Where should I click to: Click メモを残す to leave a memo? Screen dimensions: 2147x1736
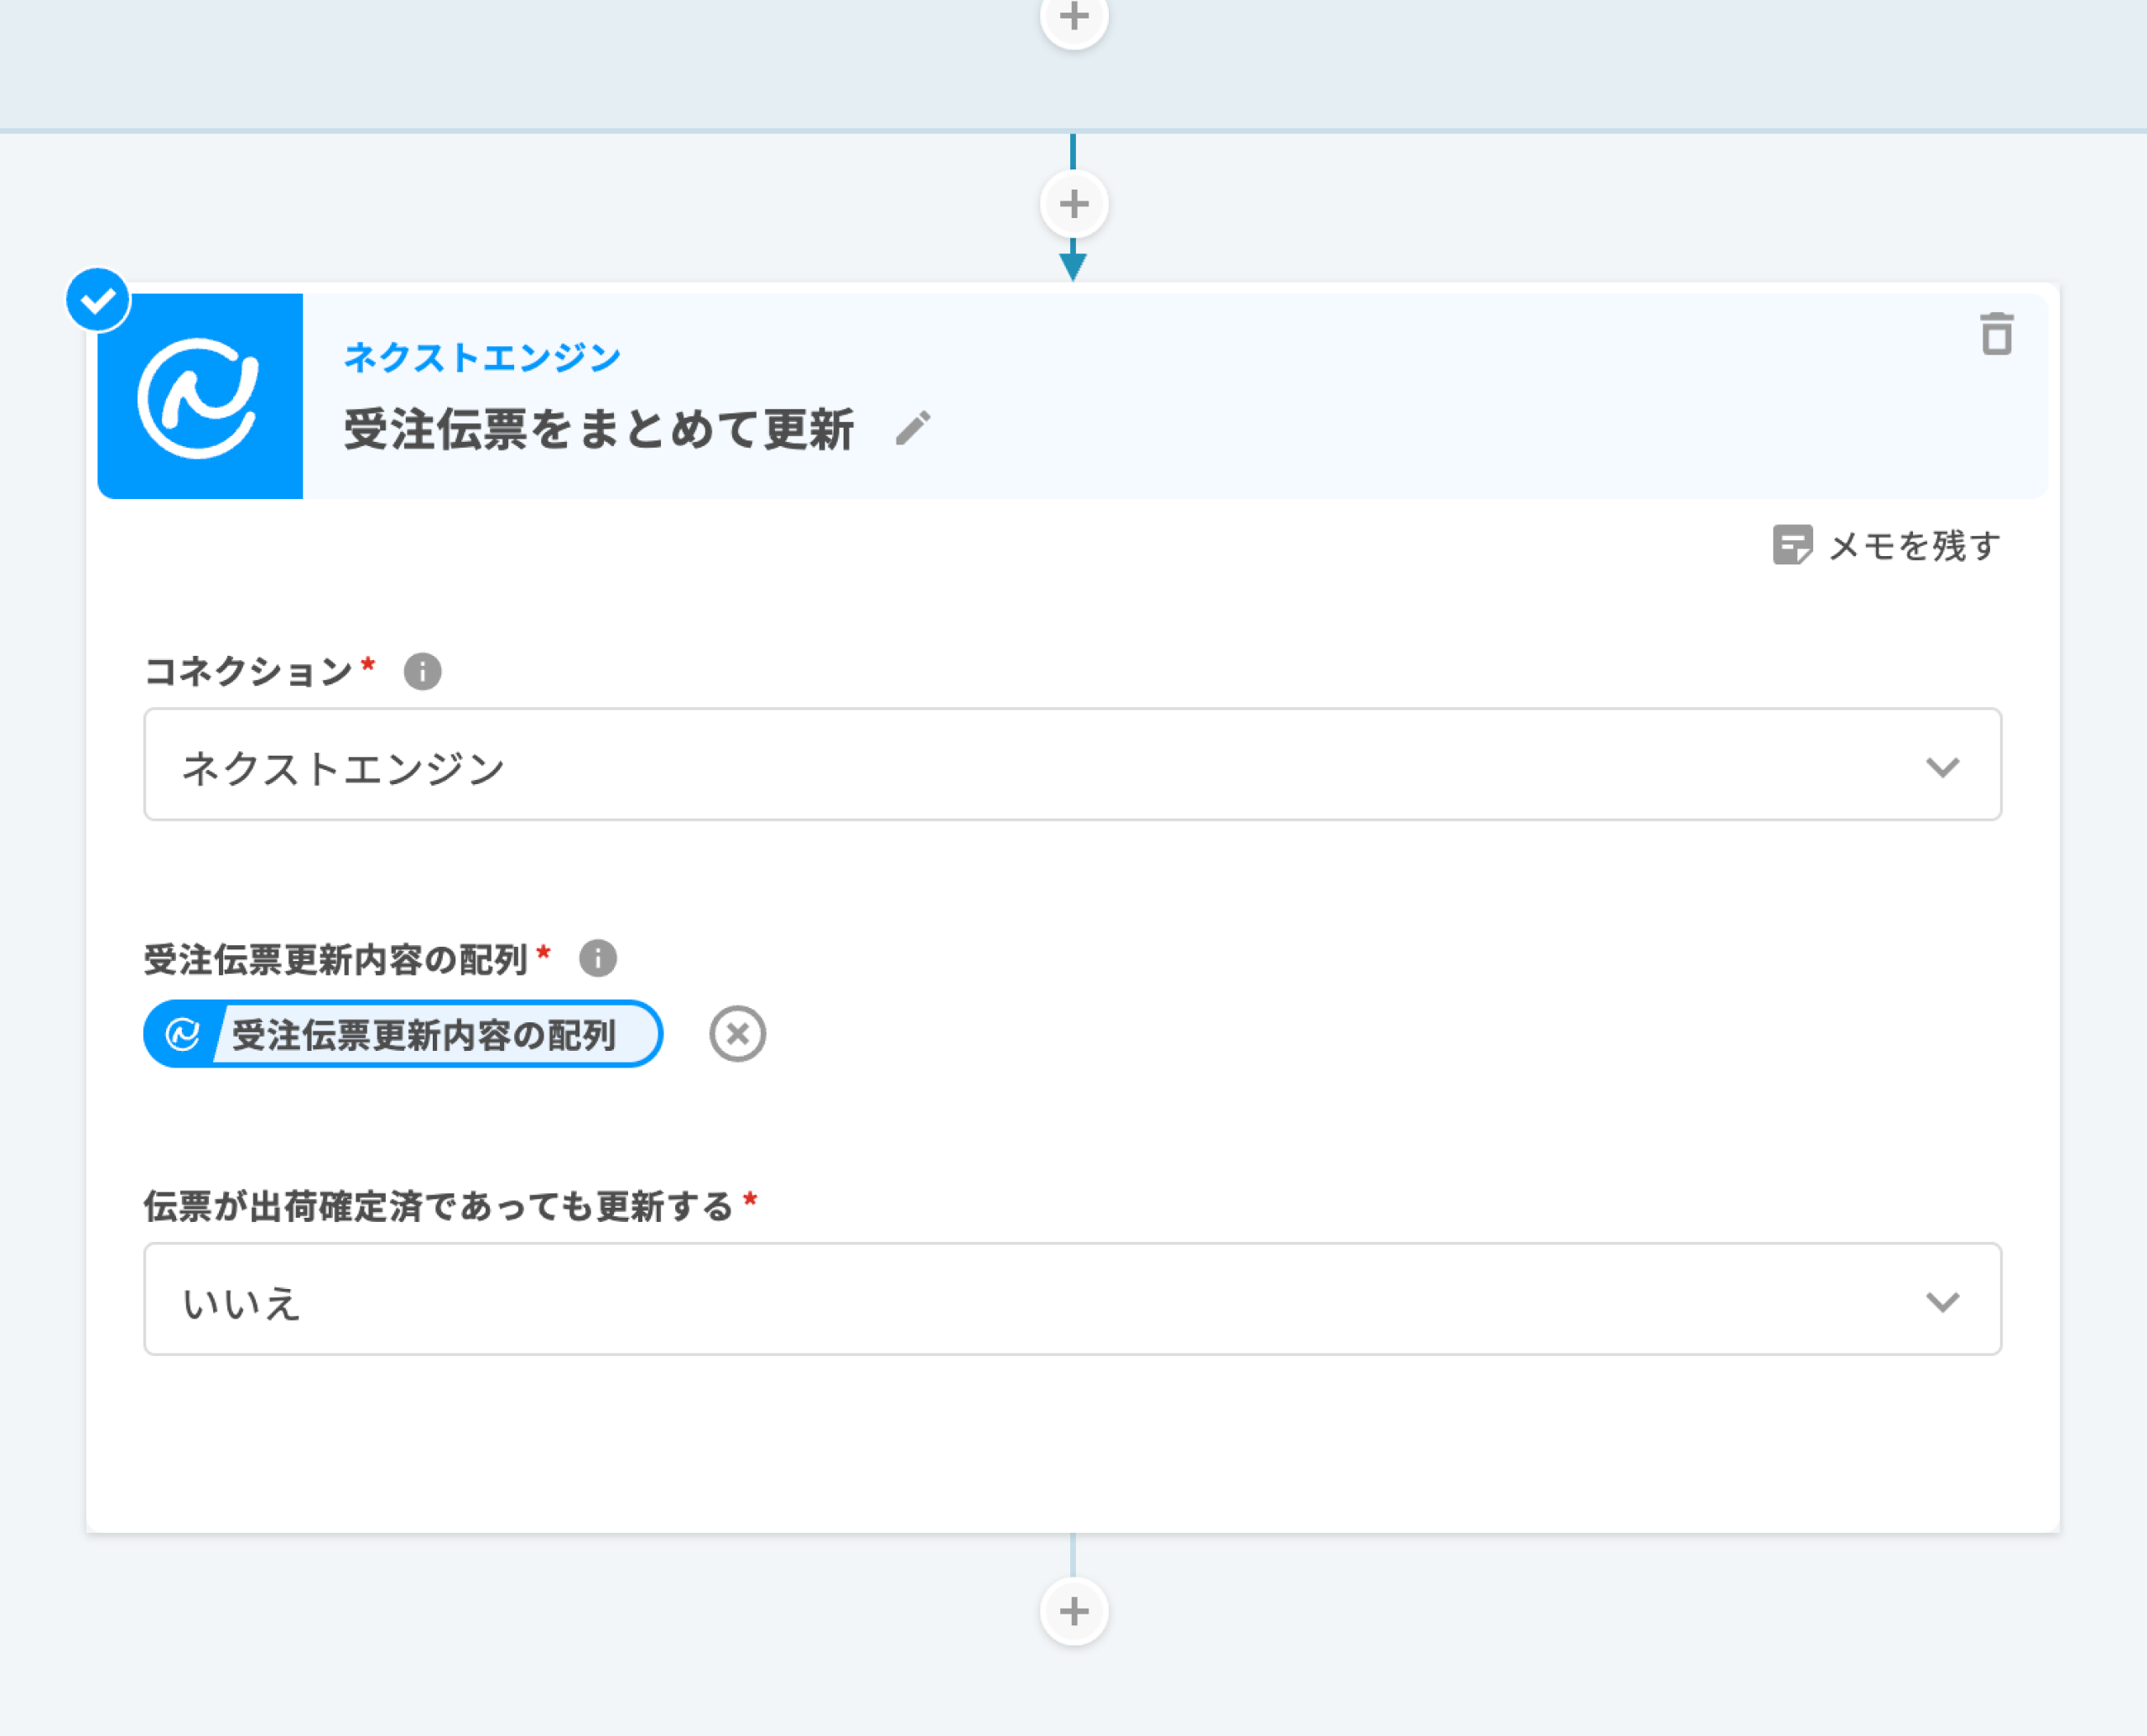(1913, 546)
